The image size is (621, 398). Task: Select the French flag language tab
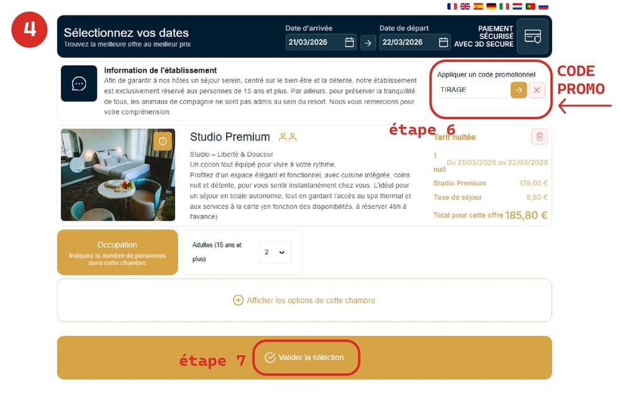tap(451, 6)
